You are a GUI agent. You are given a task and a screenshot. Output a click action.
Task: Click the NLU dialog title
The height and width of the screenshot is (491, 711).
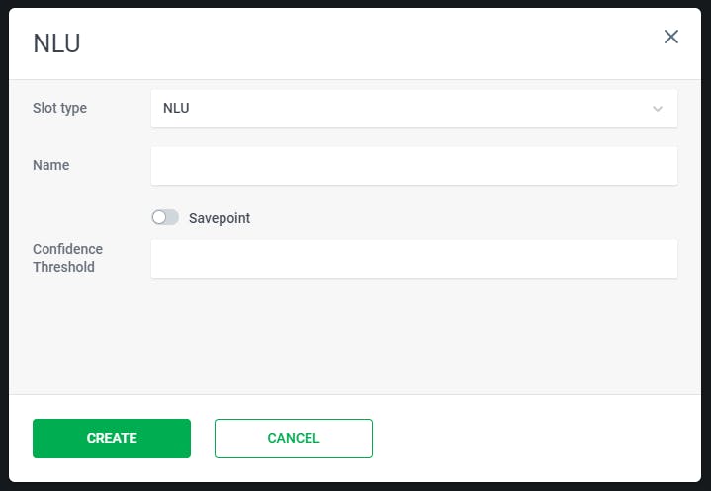[56, 43]
